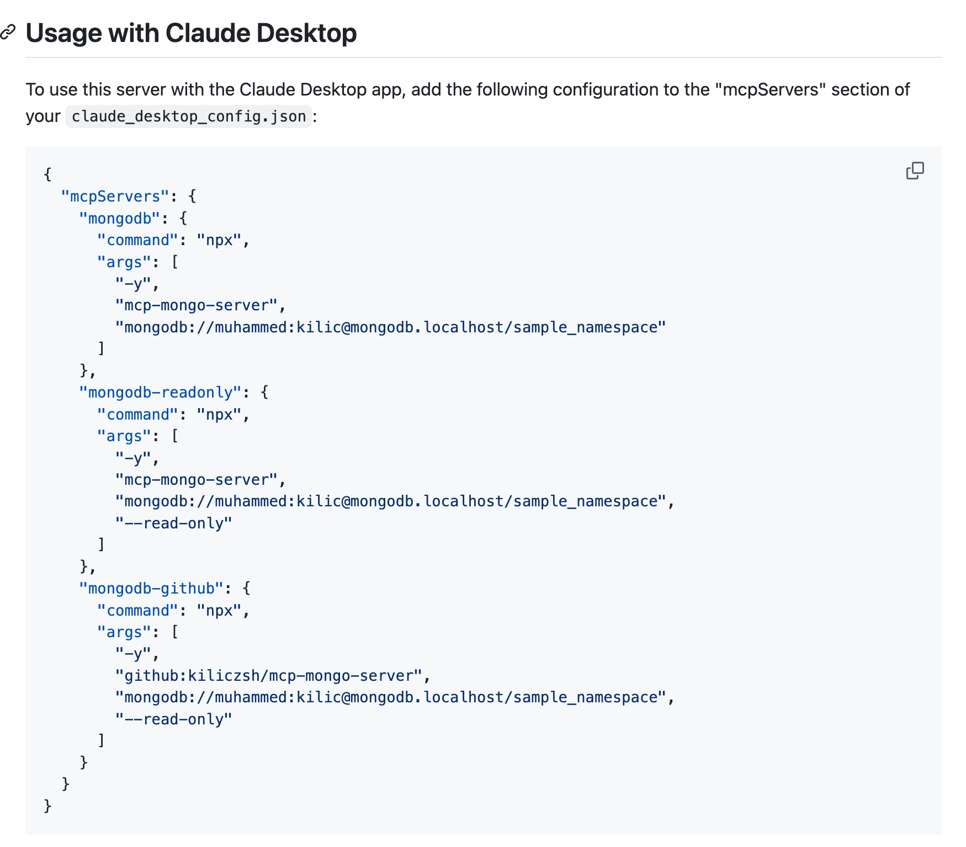Click "args" under the mongodb-github entry
Screen dimensions: 966x847
pyautogui.click(x=124, y=632)
